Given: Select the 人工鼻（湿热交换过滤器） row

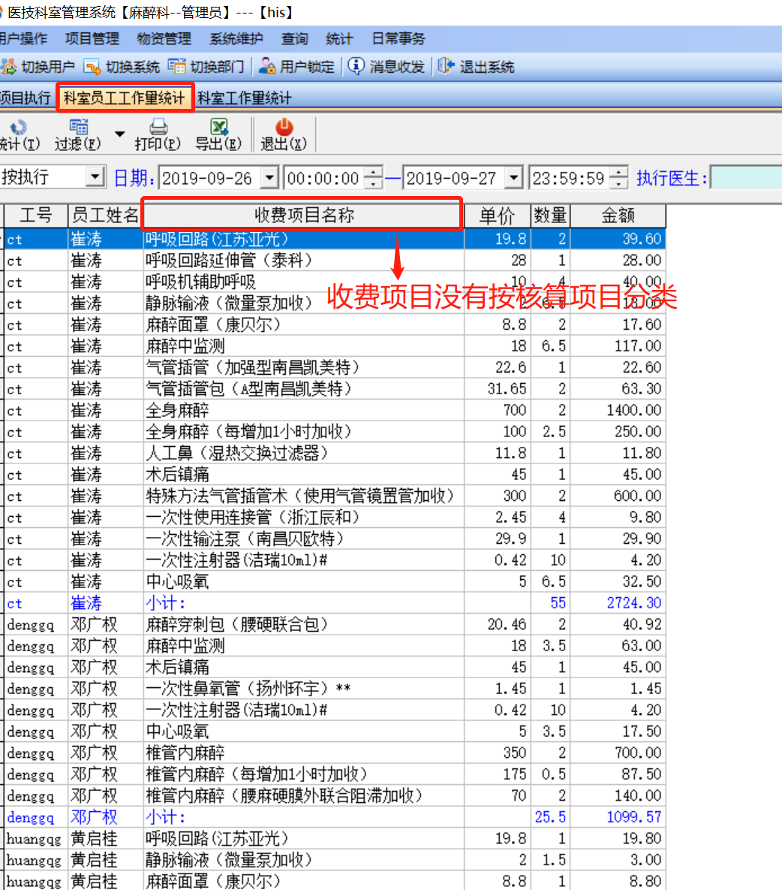Looking at the screenshot, I should (335, 454).
